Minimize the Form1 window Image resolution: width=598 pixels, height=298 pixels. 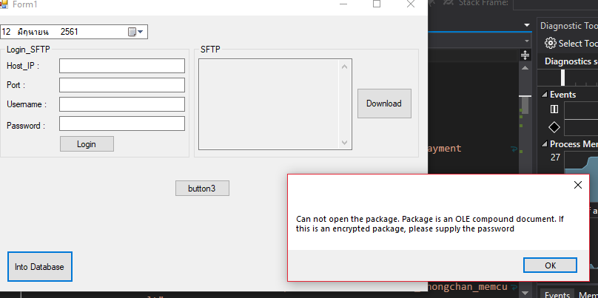[x=343, y=4]
